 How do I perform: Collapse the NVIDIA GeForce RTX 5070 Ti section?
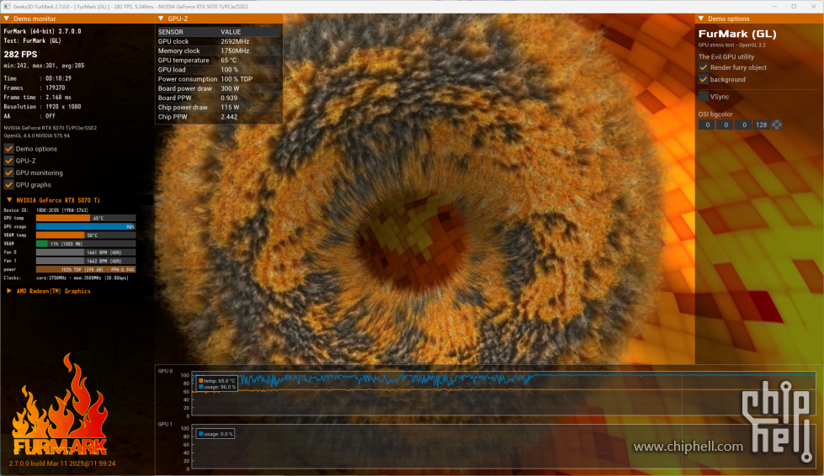pyautogui.click(x=9, y=200)
